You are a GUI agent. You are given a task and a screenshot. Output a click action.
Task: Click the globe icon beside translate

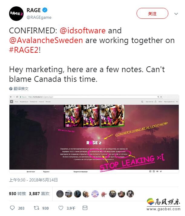[x=11, y=89]
